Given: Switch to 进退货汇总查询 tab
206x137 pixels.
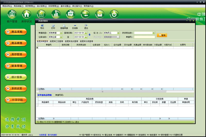Looking at the screenshot, I should [x=56, y=41].
